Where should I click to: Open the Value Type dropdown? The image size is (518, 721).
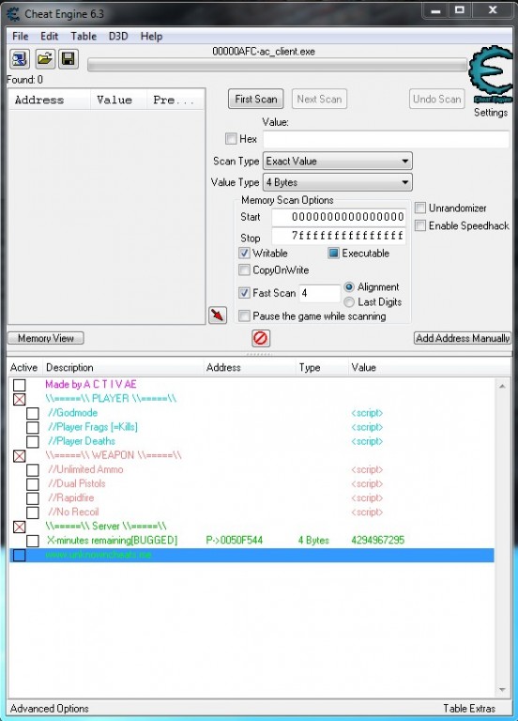[x=338, y=182]
